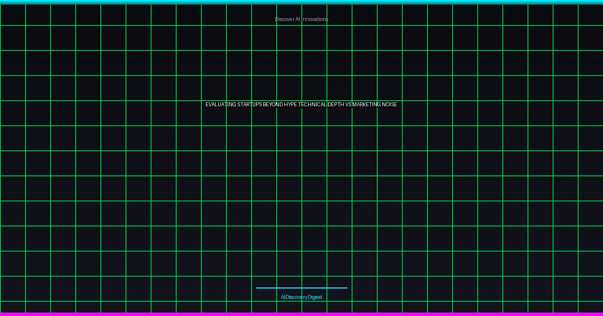Click the word EVALUATING in the headline
The width and height of the screenshot is (603, 316).
pyautogui.click(x=221, y=105)
